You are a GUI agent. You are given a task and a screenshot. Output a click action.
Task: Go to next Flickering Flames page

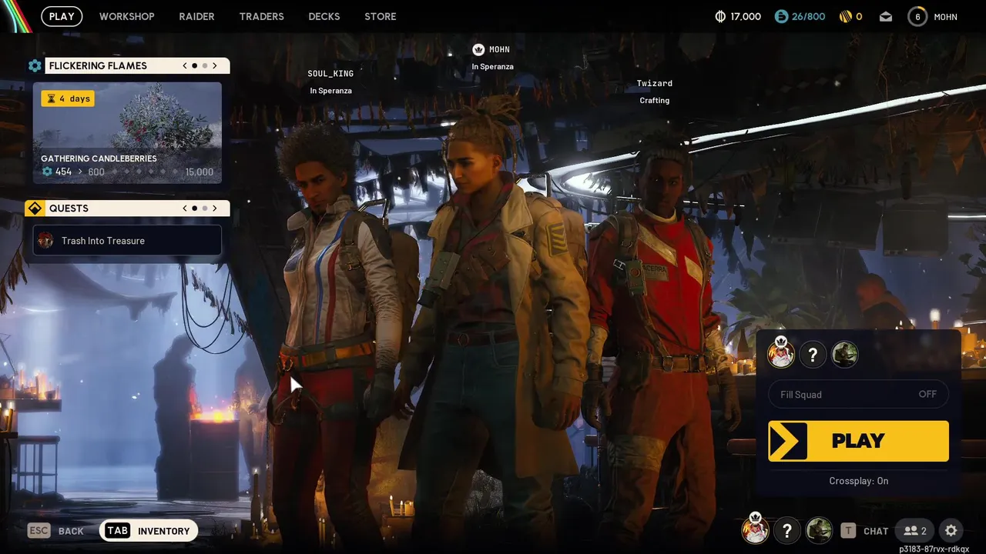215,65
